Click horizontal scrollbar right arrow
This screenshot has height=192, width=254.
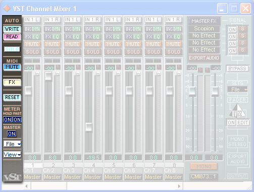coord(179,186)
